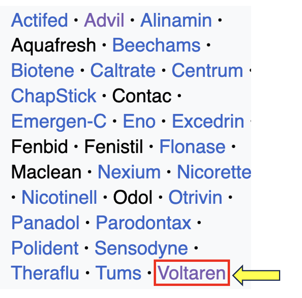The width and height of the screenshot is (302, 298).
Task: Click the Eno link
Action: [x=139, y=122]
